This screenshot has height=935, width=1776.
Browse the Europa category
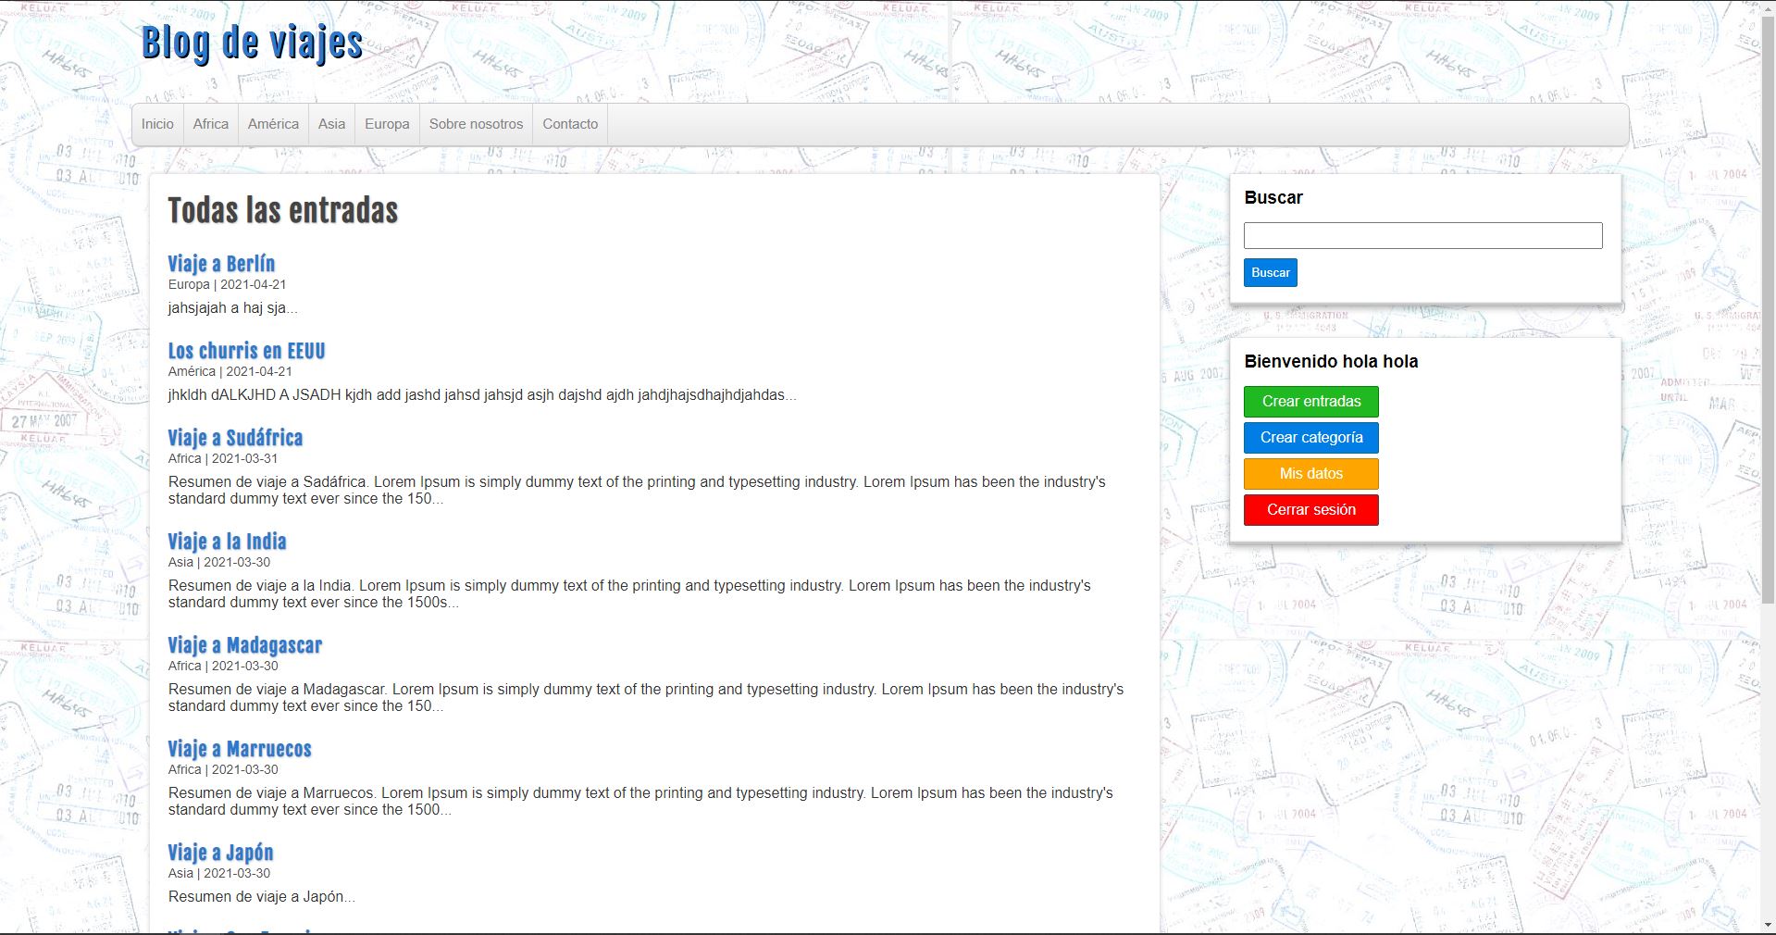[386, 123]
